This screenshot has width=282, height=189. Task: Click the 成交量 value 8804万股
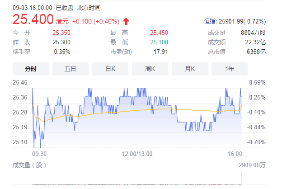click(x=253, y=33)
